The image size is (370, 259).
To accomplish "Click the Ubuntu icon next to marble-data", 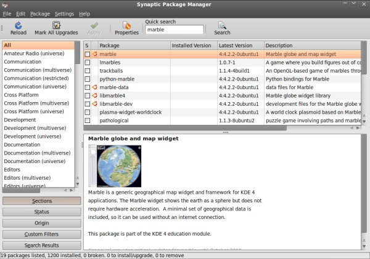I will 94,87.
